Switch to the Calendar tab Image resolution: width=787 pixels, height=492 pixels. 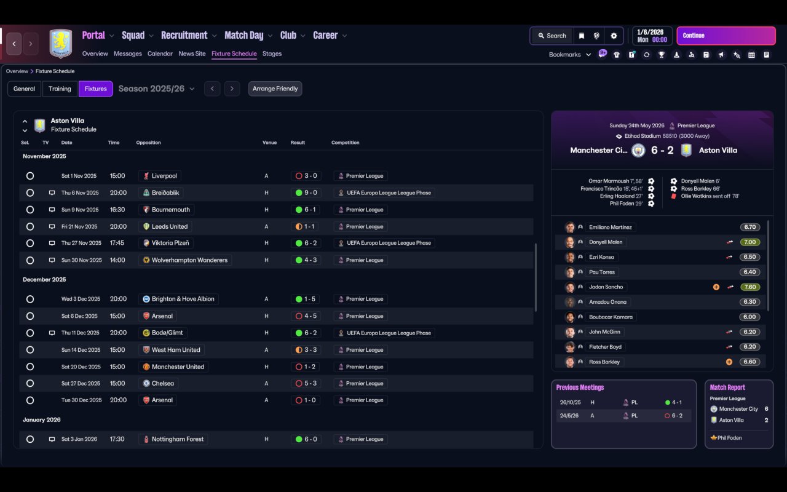click(x=160, y=54)
